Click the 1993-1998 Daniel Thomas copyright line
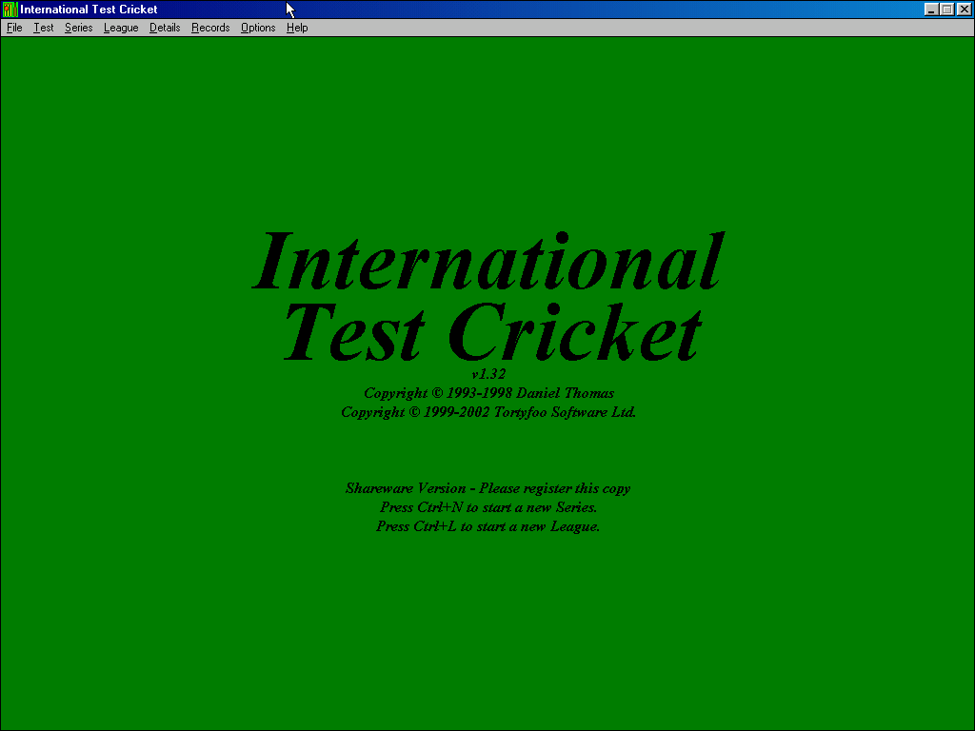The image size is (975, 731). click(x=488, y=393)
